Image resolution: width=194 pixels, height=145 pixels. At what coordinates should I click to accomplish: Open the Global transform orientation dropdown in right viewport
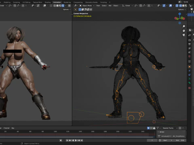click(x=127, y=6)
